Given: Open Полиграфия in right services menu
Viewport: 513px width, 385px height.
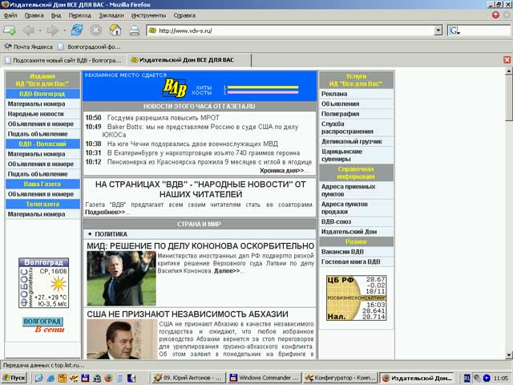Looking at the screenshot, I should 340,114.
